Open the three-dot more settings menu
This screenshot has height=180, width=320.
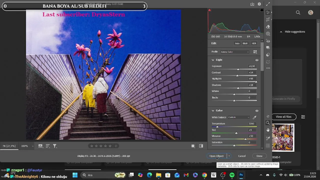[x=268, y=68]
